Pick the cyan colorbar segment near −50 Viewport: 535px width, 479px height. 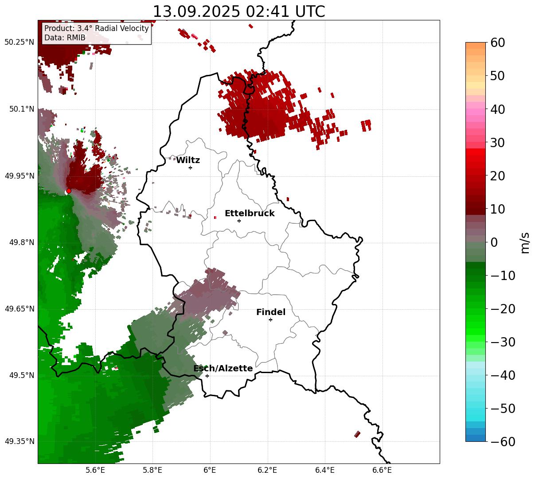(476, 410)
